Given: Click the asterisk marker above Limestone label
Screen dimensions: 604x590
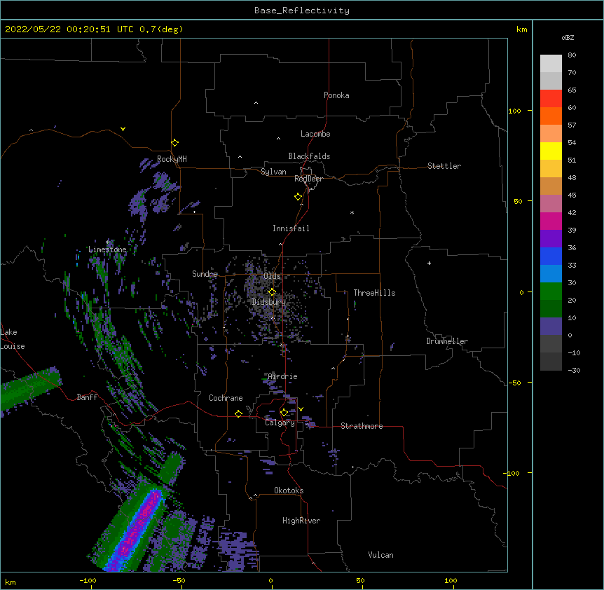Looking at the screenshot, I should [107, 242].
